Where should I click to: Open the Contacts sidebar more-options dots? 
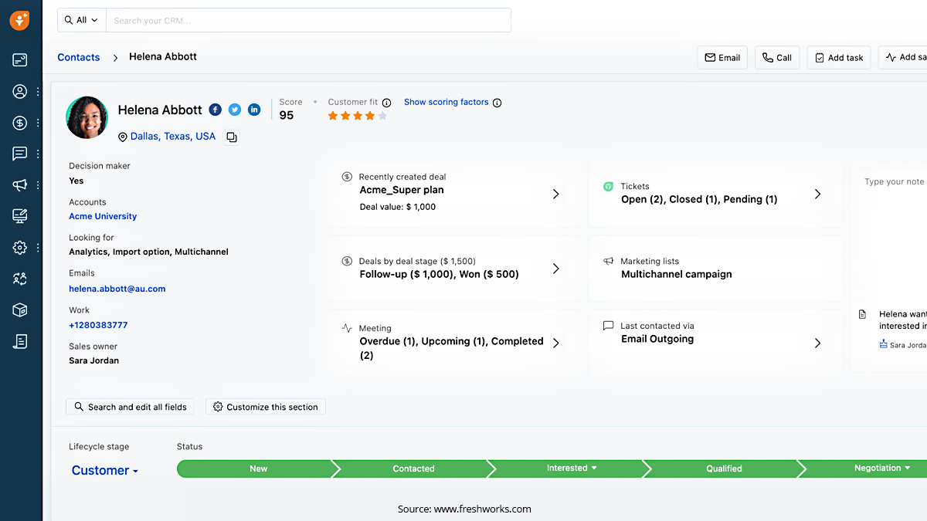[x=38, y=91]
